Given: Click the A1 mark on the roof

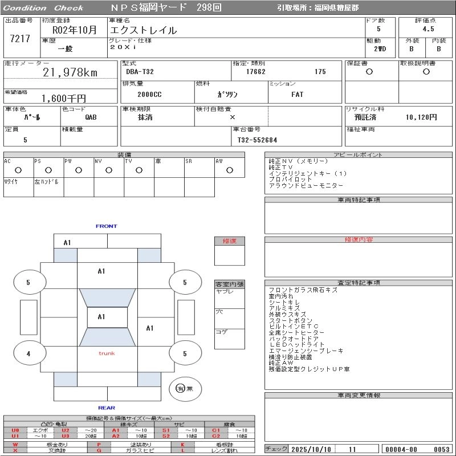Looking at the screenshot, I should [x=101, y=317].
